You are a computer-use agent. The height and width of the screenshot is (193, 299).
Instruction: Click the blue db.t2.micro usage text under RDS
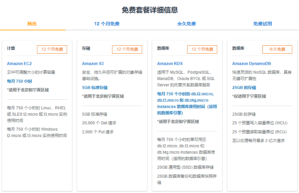pyautogui.click(x=187, y=103)
